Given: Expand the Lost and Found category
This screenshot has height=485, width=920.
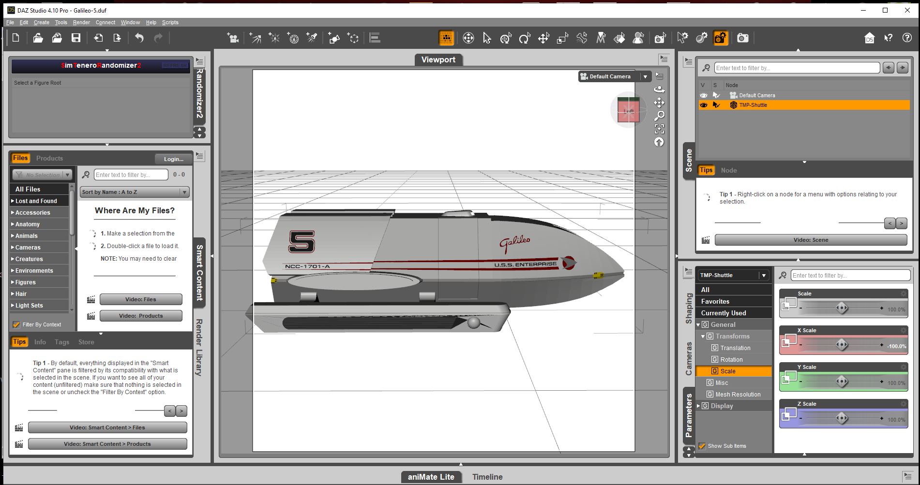Looking at the screenshot, I should point(13,201).
